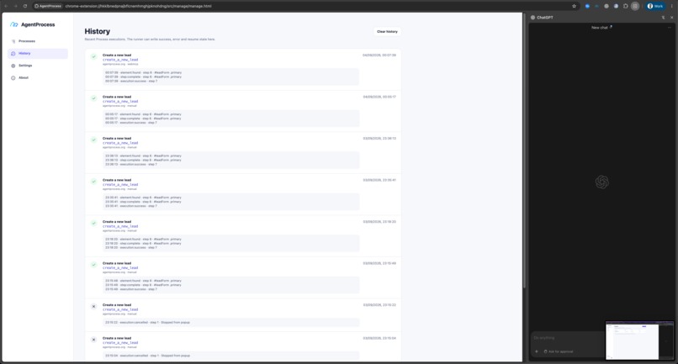
Task: Close the ChatGPT side panel
Action: coord(671,18)
